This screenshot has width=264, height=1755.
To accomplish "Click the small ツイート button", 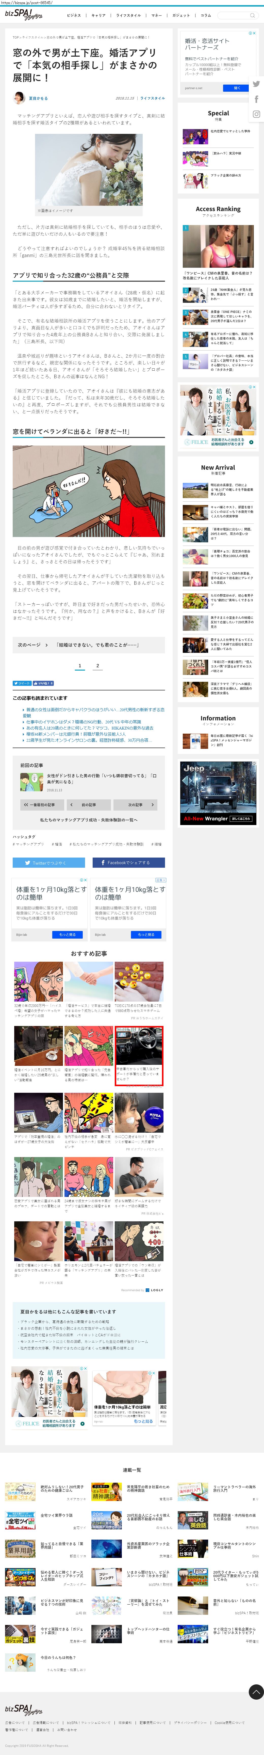I will tap(22, 683).
